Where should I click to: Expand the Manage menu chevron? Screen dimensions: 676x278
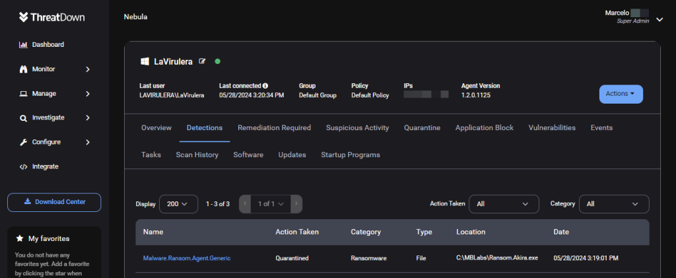pyautogui.click(x=88, y=94)
